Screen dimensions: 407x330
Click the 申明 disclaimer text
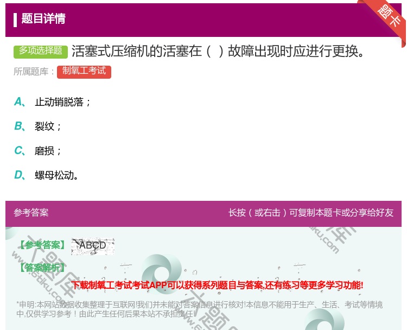click(x=199, y=309)
